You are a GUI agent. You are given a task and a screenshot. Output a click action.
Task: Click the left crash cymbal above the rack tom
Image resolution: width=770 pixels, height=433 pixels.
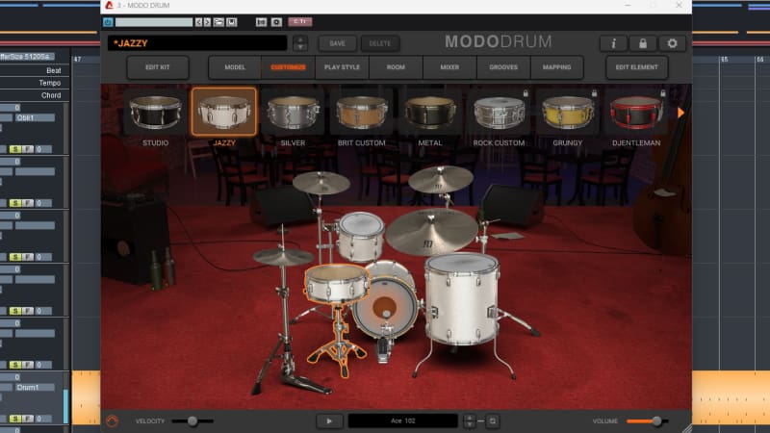click(321, 183)
